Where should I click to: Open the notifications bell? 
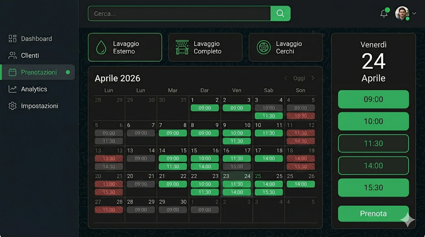[x=384, y=14]
